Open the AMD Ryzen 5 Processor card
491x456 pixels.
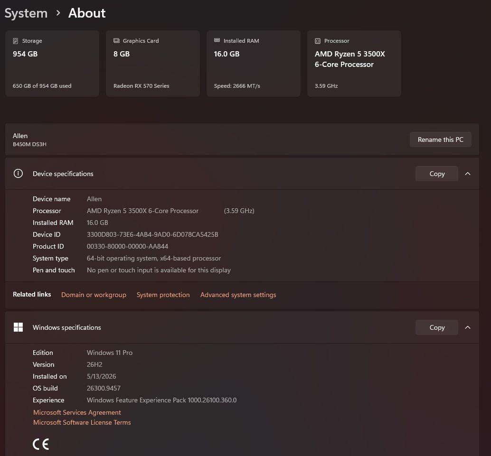354,64
